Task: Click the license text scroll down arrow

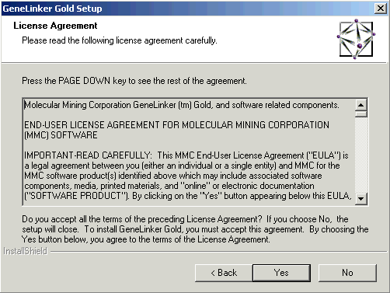Action: click(361, 199)
